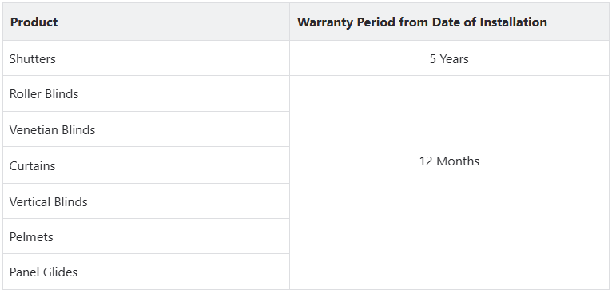
Task: Click the text Venetian Blinds
Action: 52,130
